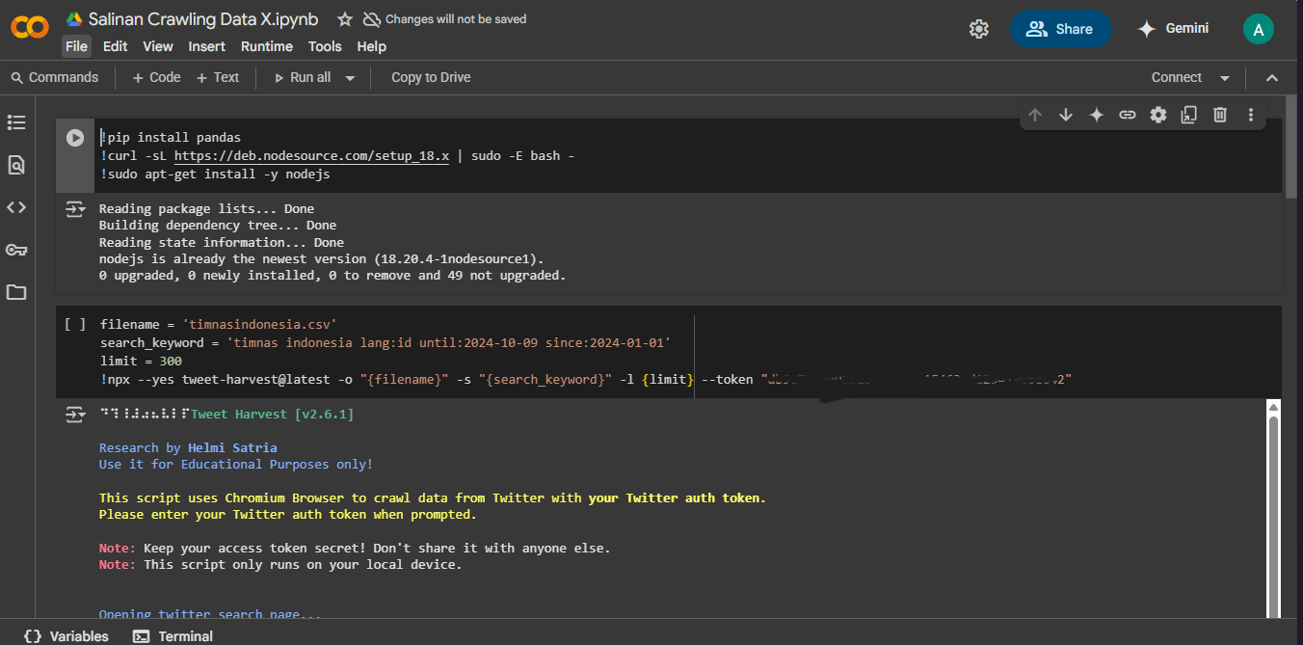Click Copy to Drive

pos(431,77)
